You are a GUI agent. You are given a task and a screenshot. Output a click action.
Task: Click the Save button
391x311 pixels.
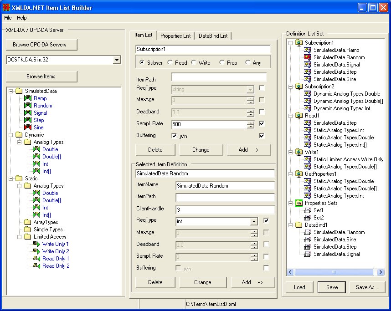(332, 287)
